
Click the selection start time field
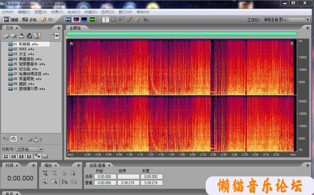click(105, 176)
